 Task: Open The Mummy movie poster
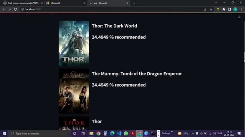point(74,91)
